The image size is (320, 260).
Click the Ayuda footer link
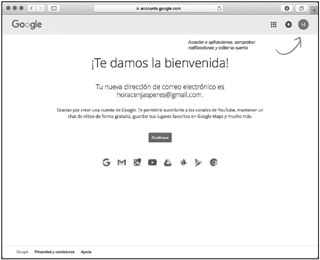[x=86, y=252]
